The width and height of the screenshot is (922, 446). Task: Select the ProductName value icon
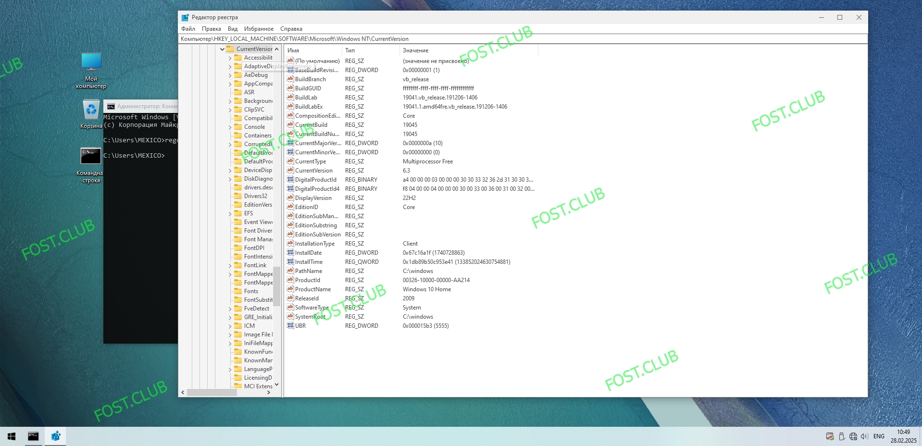pos(290,289)
